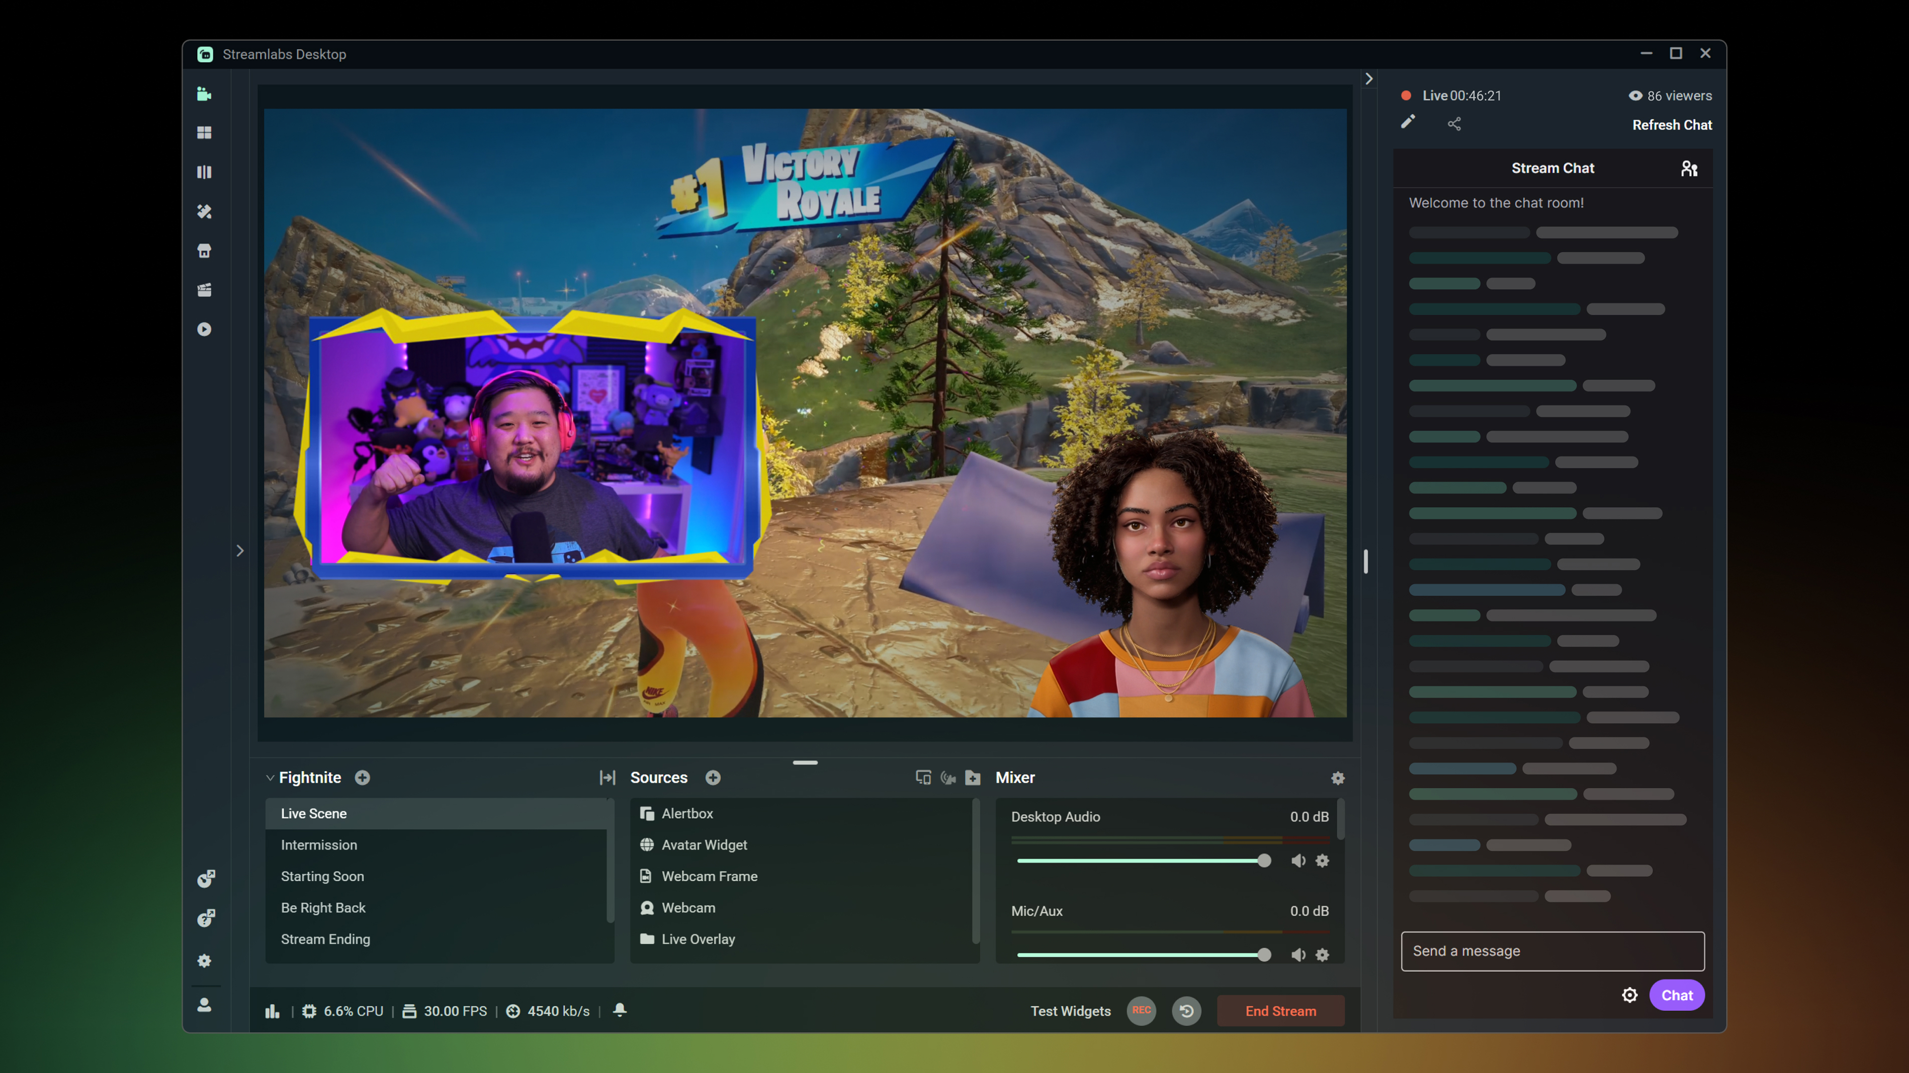This screenshot has width=1909, height=1073.
Task: Collapse the chat panel with top chevron
Action: coord(1369,78)
